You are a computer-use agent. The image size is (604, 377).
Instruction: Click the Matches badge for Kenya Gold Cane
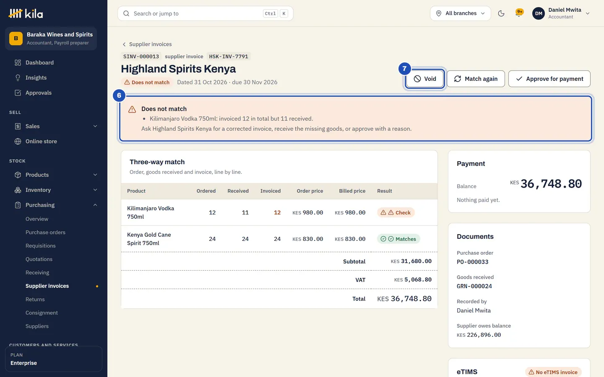398,239
